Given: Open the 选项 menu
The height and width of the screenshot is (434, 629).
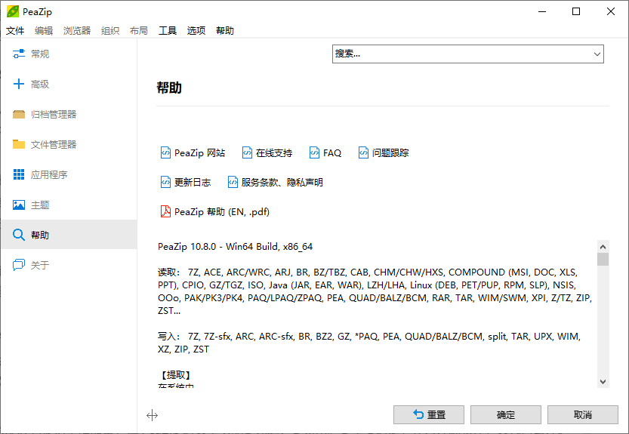Looking at the screenshot, I should coord(196,30).
